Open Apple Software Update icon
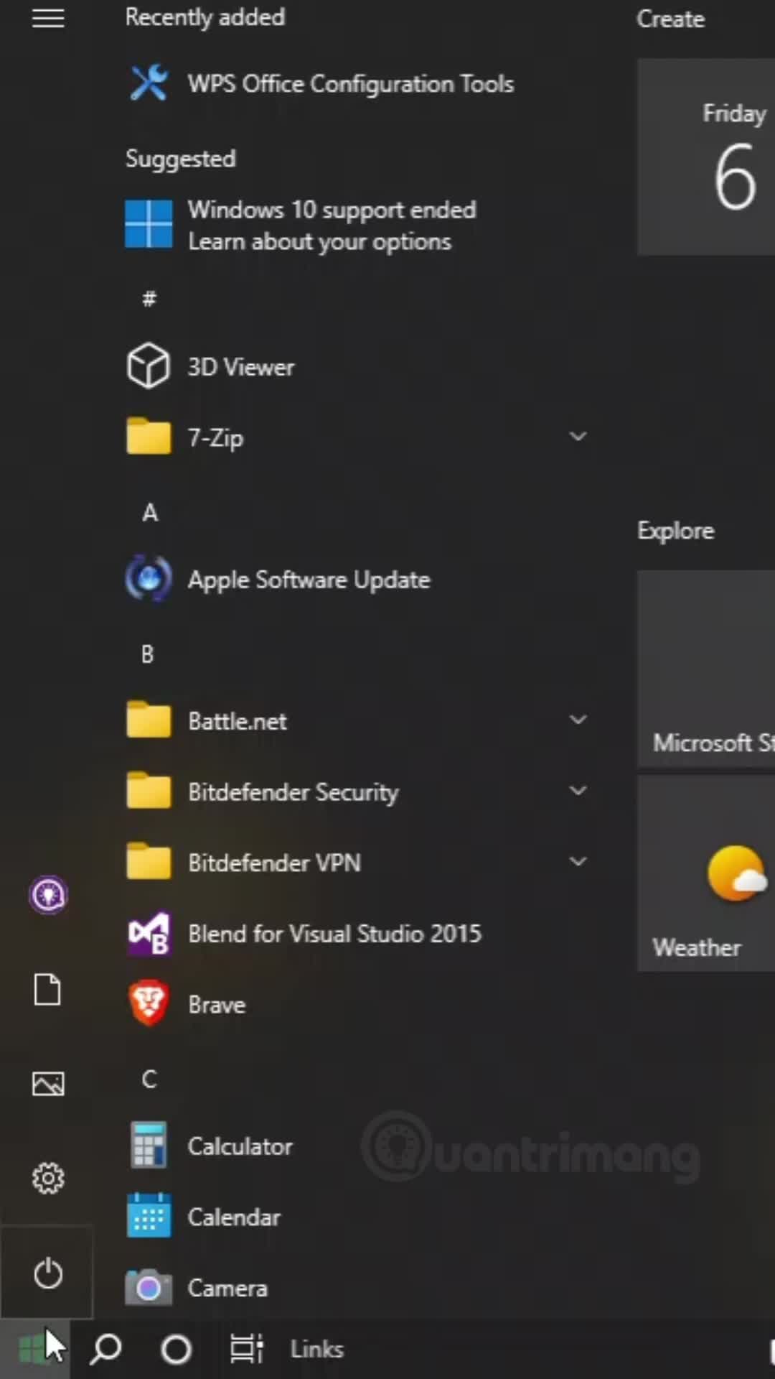 [149, 579]
